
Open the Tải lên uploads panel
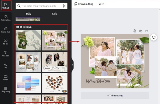point(6,42)
